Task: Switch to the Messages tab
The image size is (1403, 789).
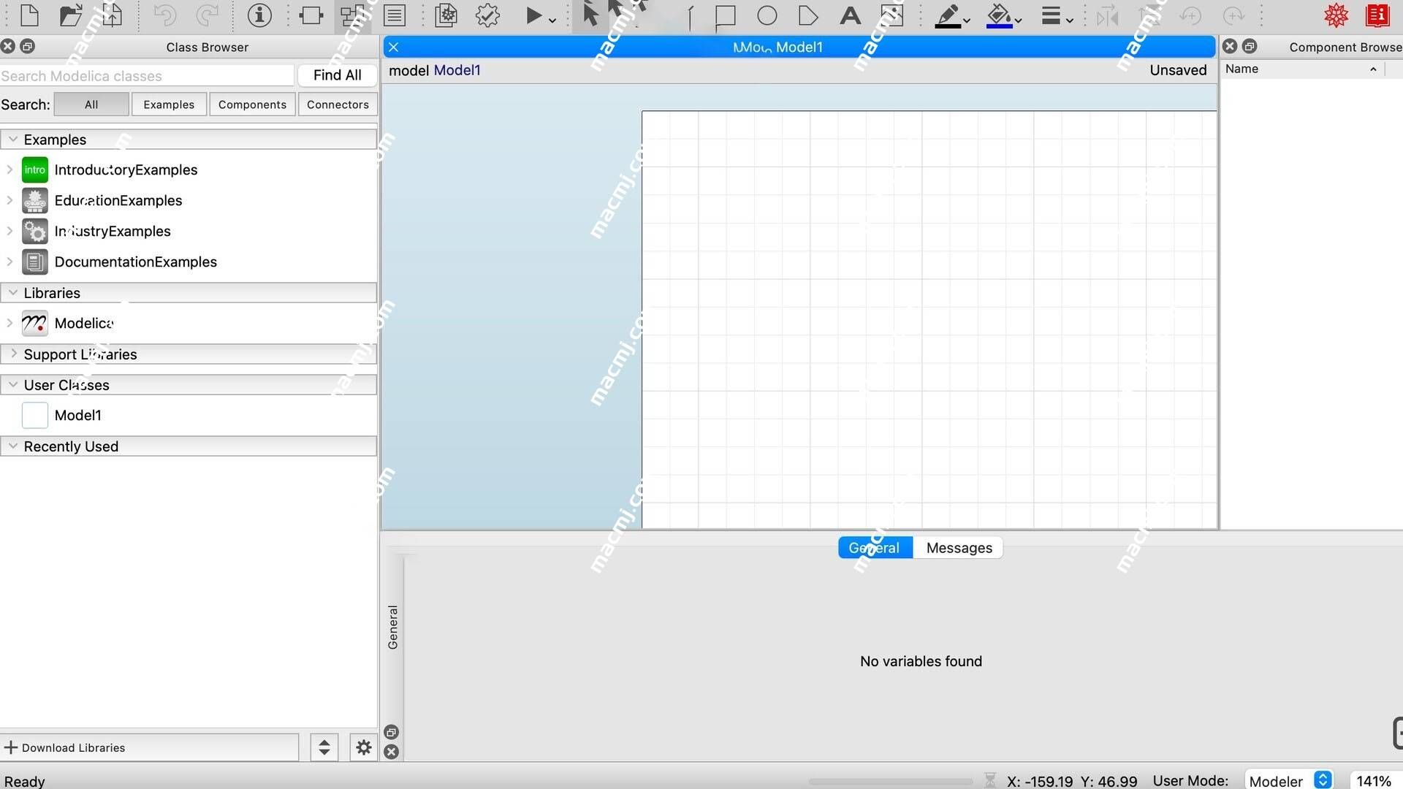Action: click(x=959, y=547)
